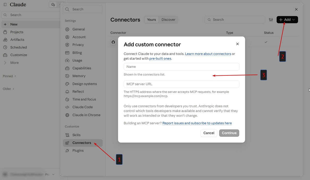Toggle the Claude sidebar panel icon
The height and width of the screenshot is (180, 310).
(x=5, y=5)
